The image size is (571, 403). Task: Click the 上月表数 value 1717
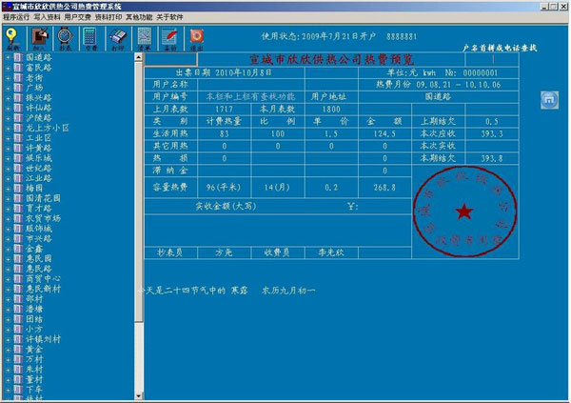pos(224,109)
